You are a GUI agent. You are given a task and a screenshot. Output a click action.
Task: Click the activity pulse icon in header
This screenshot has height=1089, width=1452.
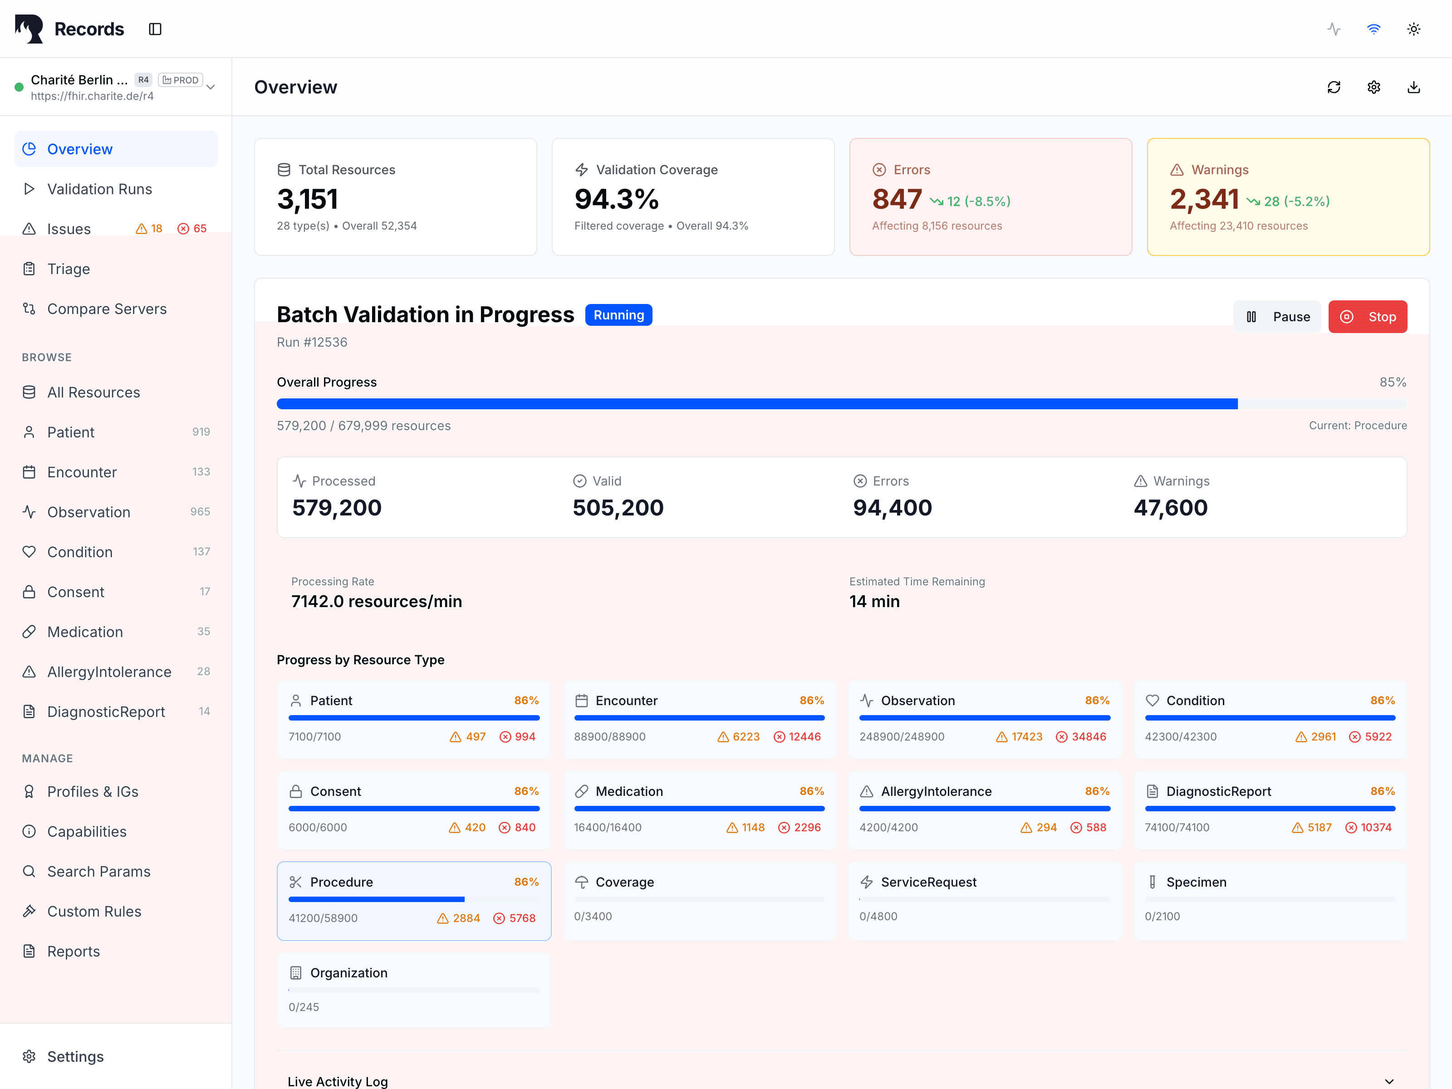coord(1333,29)
